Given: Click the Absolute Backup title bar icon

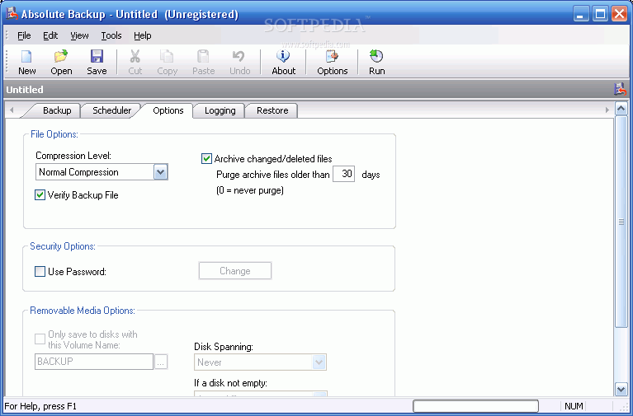Looking at the screenshot, I should pyautogui.click(x=12, y=14).
